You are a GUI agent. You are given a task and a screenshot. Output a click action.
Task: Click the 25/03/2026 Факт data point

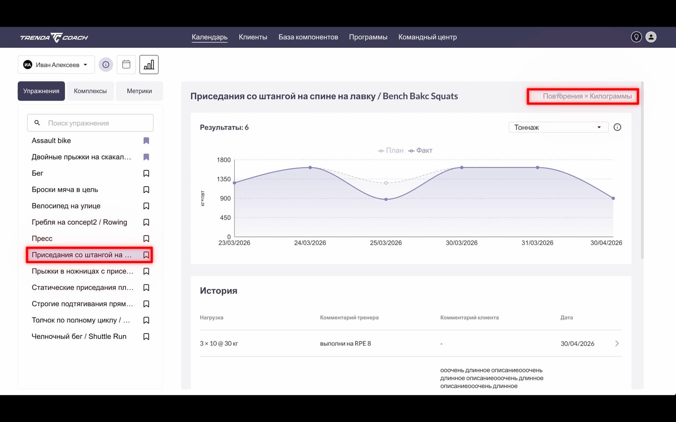[386, 199]
